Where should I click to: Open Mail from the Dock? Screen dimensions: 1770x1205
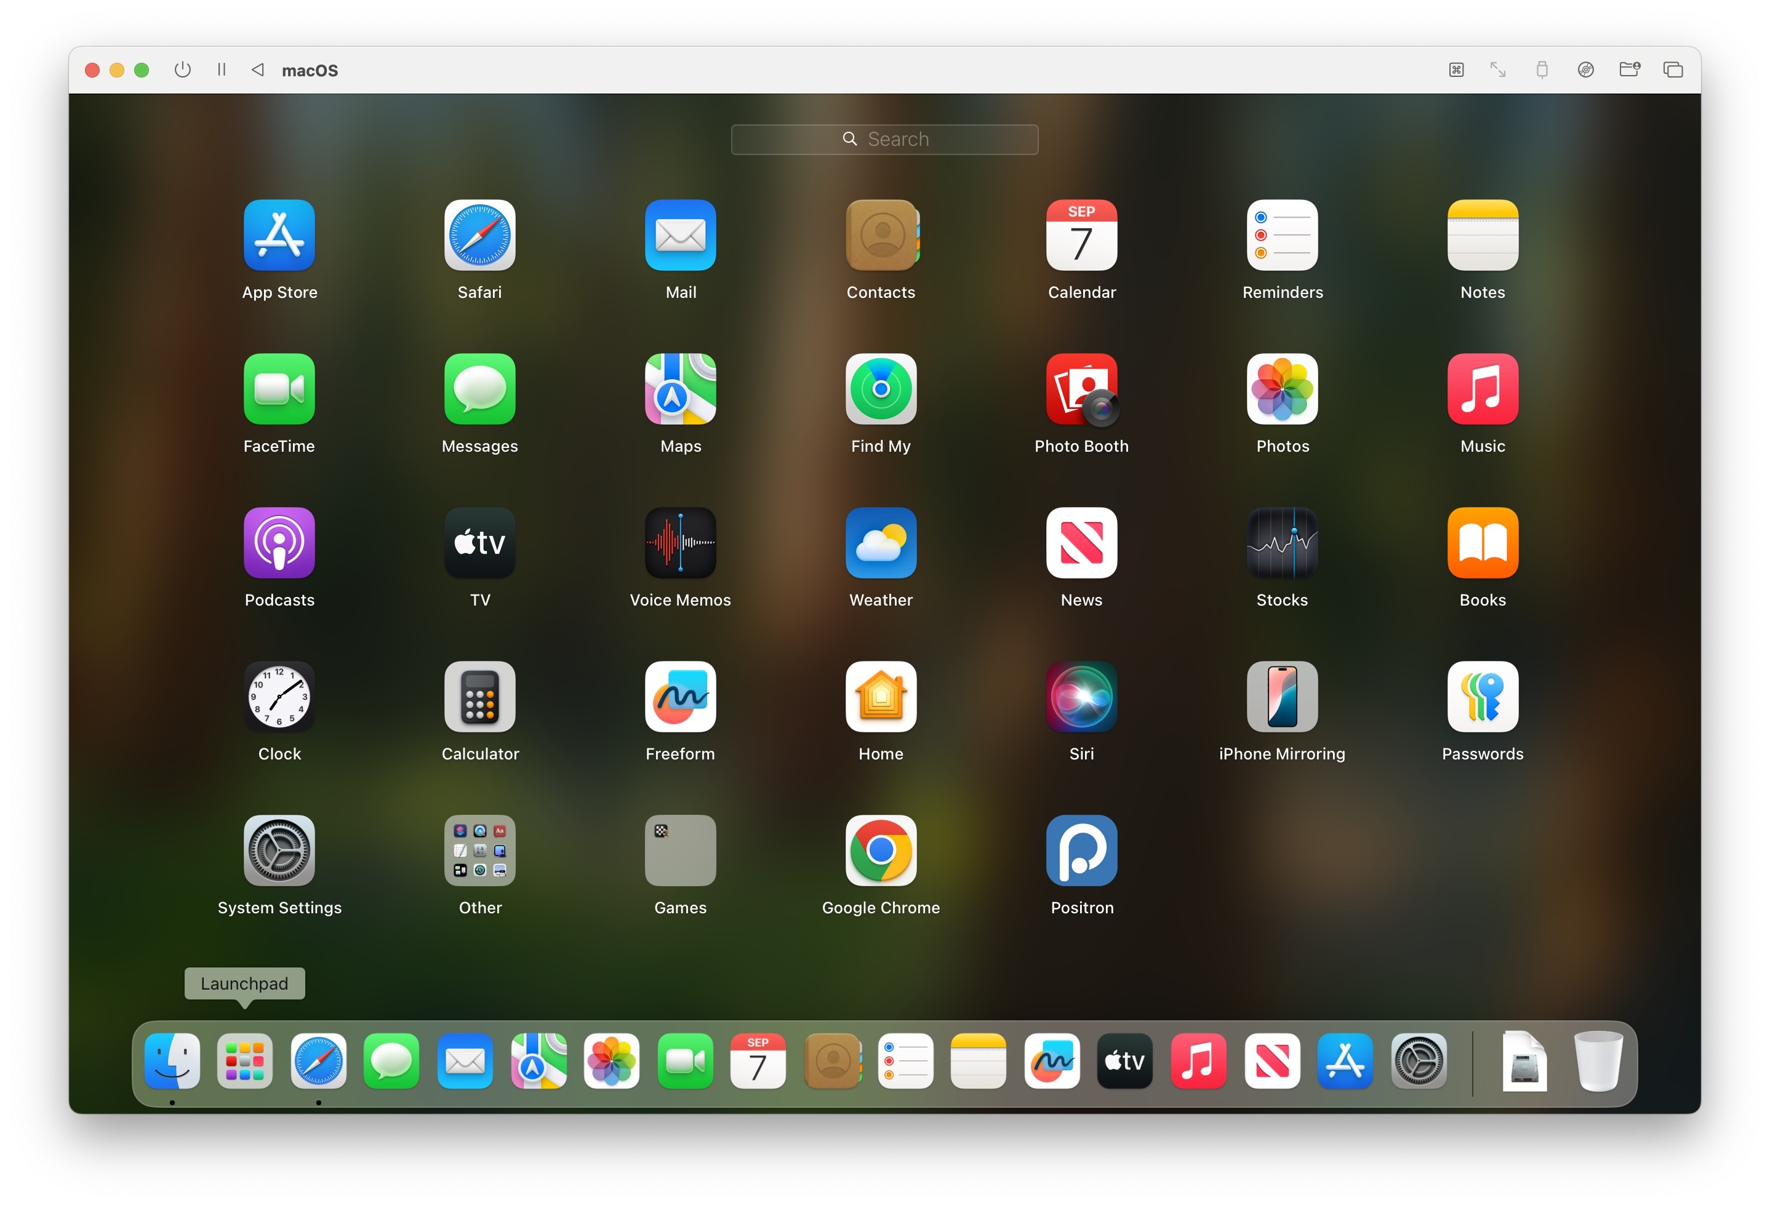465,1061
